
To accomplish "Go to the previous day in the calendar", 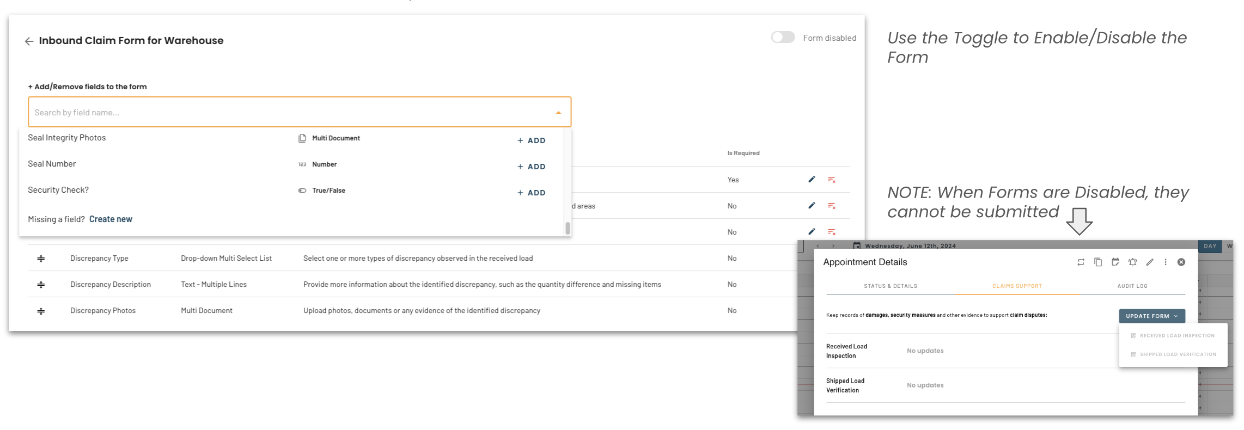I will pyautogui.click(x=818, y=246).
